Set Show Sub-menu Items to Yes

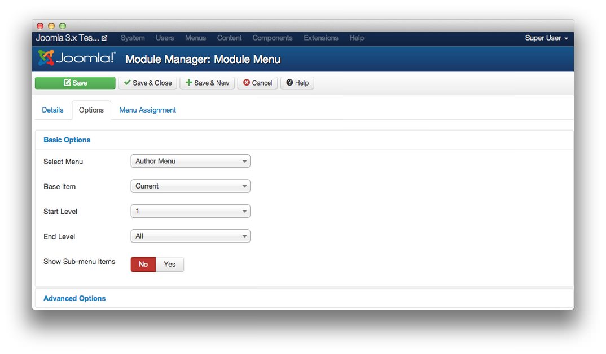click(x=169, y=264)
